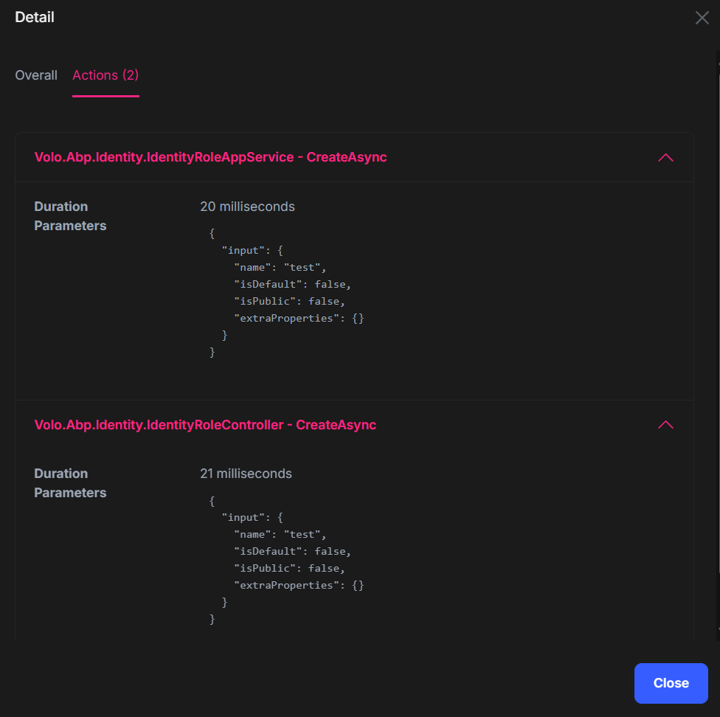Switch to the Overall tab
The width and height of the screenshot is (720, 717).
[x=36, y=75]
